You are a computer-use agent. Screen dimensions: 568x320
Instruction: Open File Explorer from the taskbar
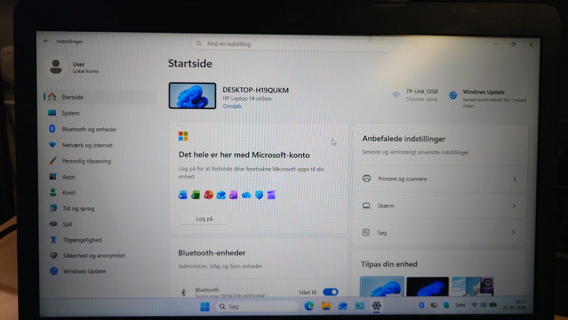(x=326, y=306)
